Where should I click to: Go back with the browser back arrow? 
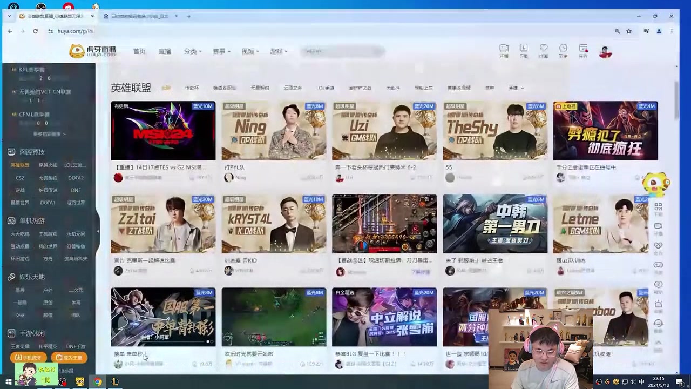click(x=10, y=31)
